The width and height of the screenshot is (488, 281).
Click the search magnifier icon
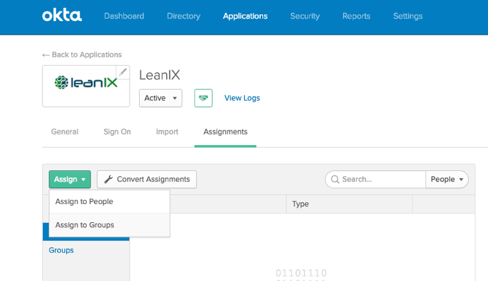[335, 179]
